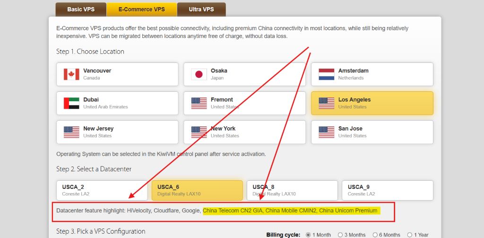Viewport: 484px width, 238px height.
Task: Click the Billing cycle label
Action: (x=283, y=235)
